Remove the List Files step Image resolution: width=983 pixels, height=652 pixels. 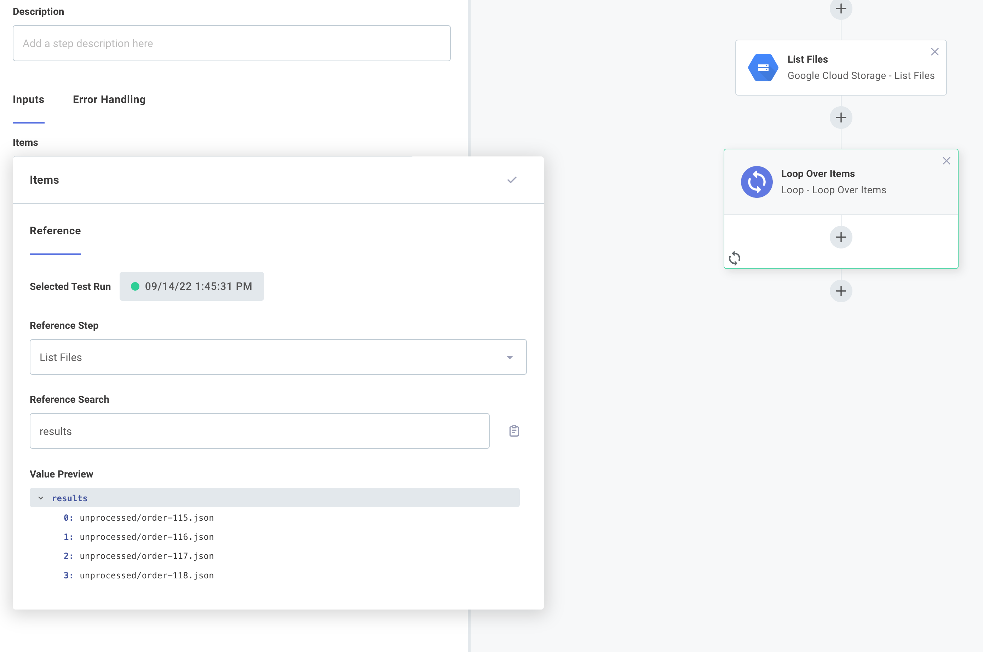coord(935,52)
